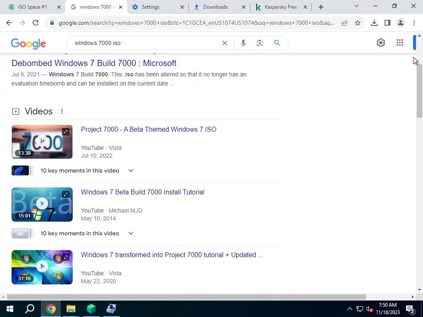Open Debombed Windows 7 Build 7000 result
423x317 pixels.
coord(94,63)
